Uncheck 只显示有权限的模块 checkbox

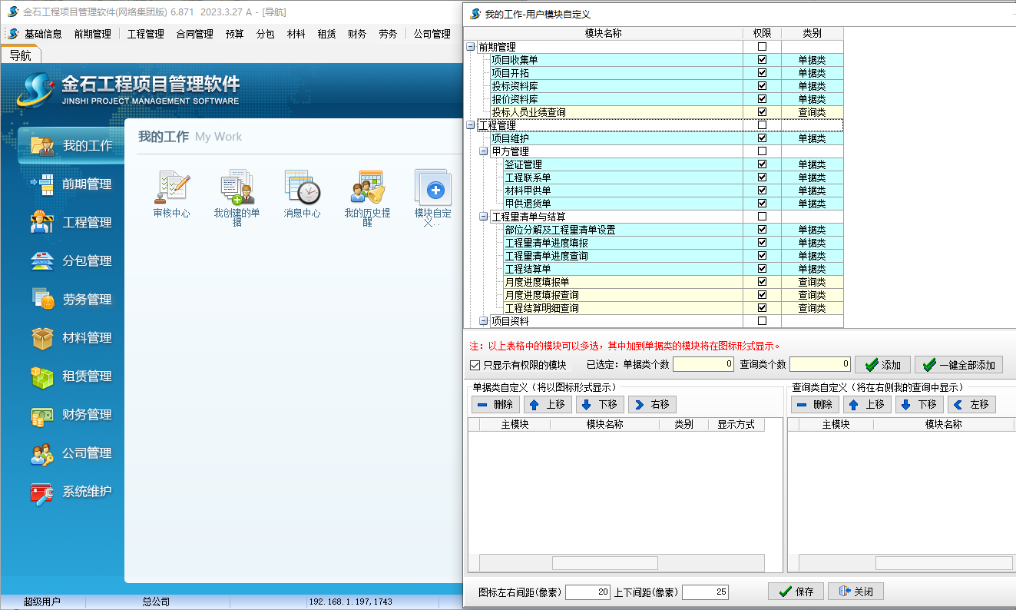coord(475,365)
